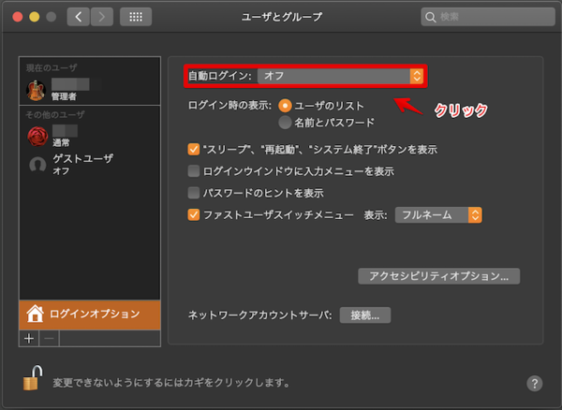This screenshot has width=562, height=410.
Task: Select the ユーザのリスト radio button
Action: coord(285,106)
